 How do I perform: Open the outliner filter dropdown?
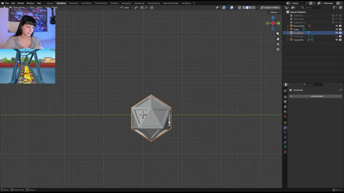tap(335, 8)
